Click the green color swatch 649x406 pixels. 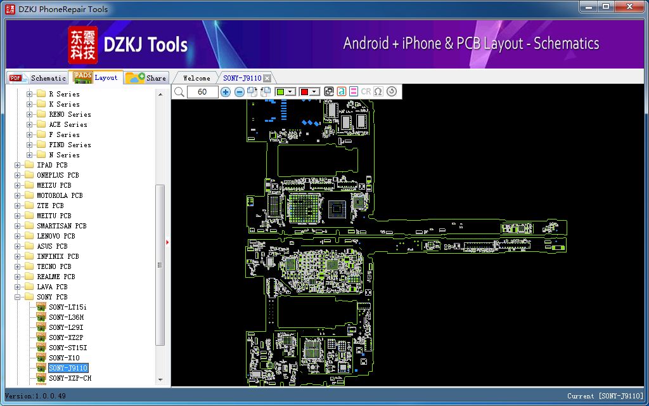pos(280,92)
